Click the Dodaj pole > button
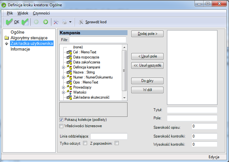The height and width of the screenshot is (162, 229). [147, 34]
